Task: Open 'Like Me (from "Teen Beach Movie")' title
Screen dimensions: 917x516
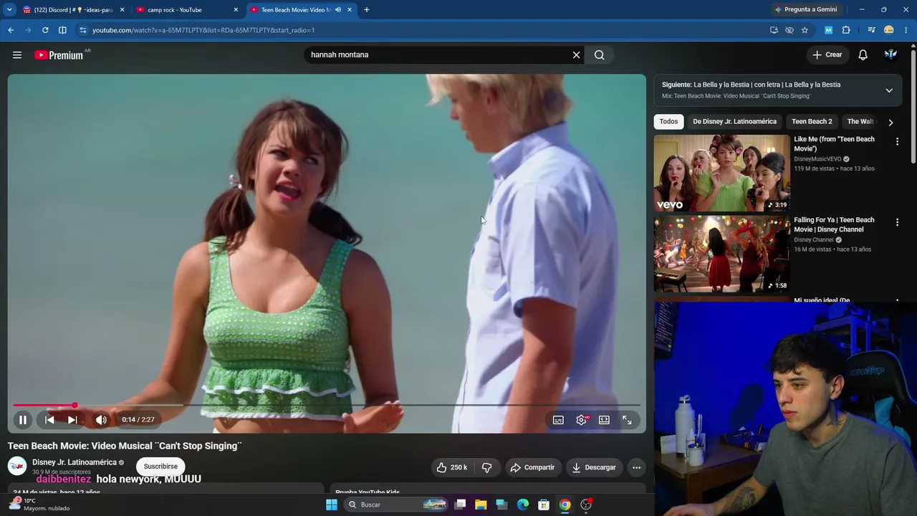Action: tap(834, 144)
